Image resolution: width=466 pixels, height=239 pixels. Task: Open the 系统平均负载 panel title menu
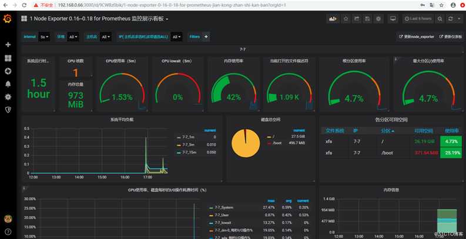122,120
